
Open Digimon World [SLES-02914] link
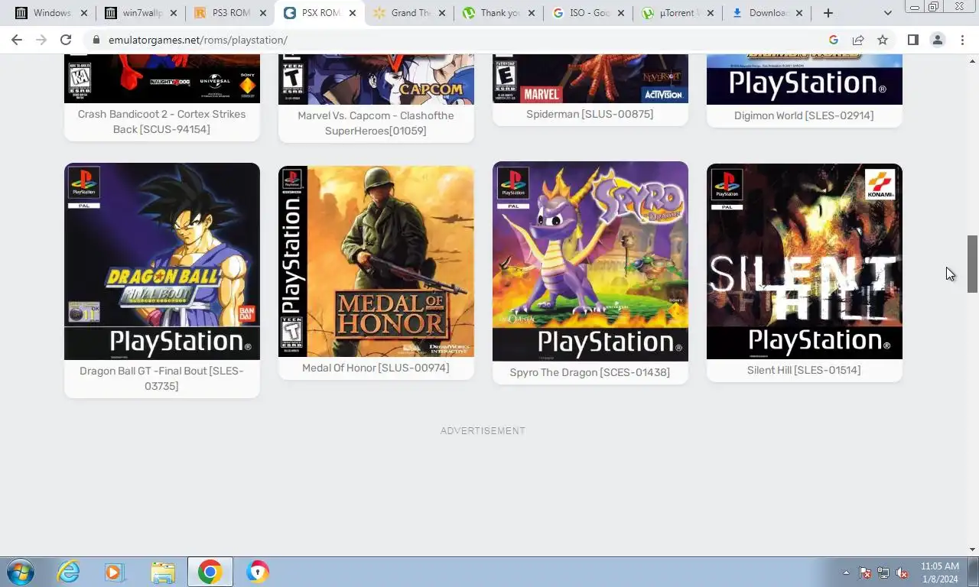(804, 115)
